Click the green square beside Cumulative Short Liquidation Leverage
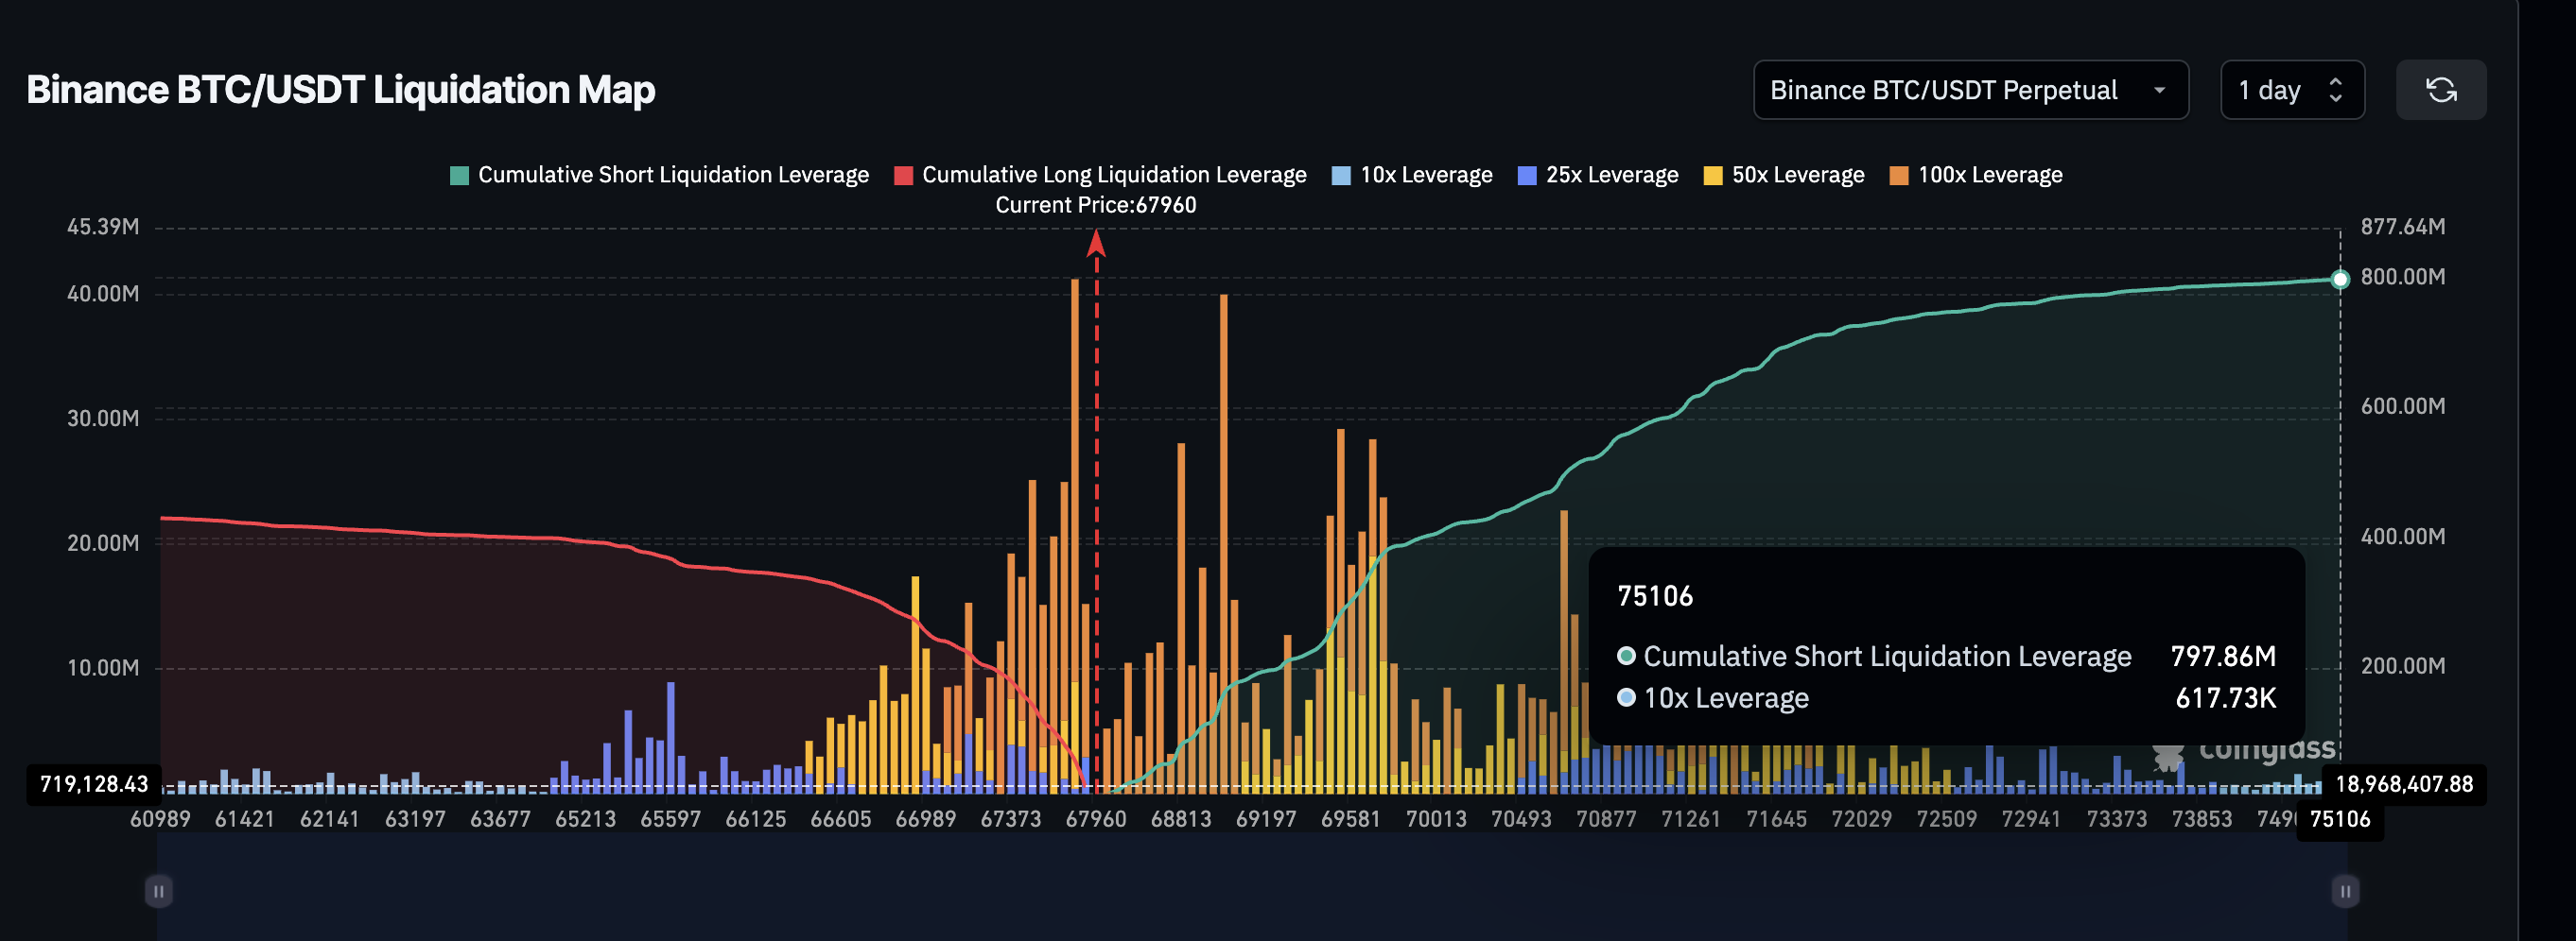 click(458, 174)
